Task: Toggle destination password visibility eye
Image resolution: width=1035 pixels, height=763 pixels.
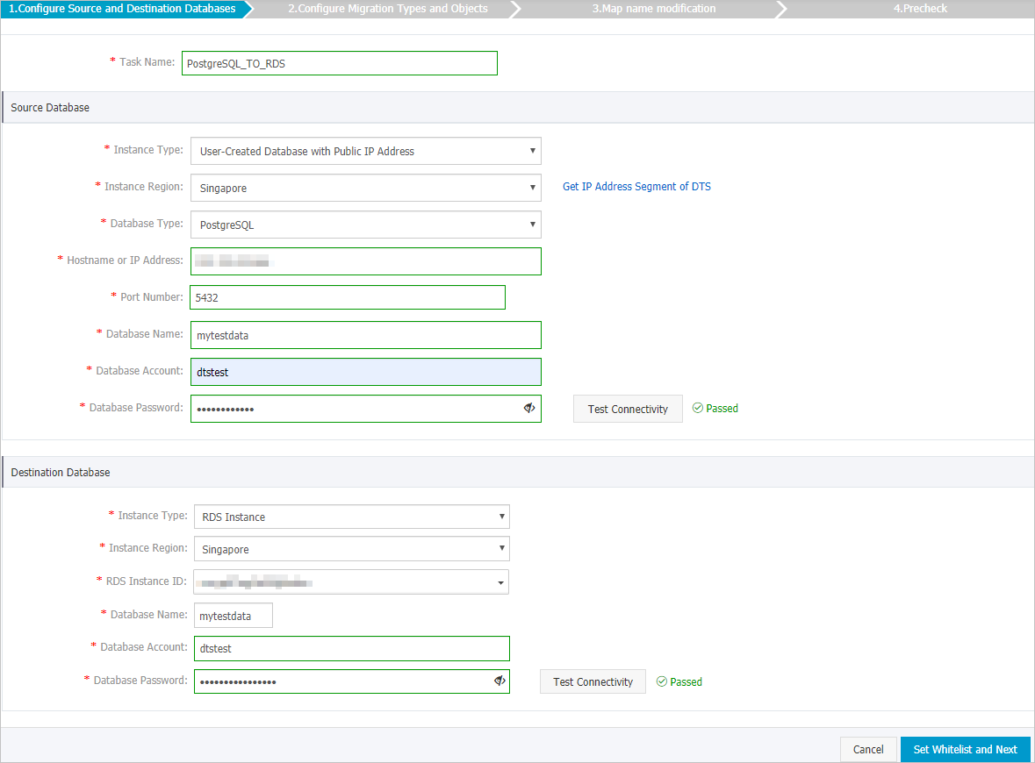Action: coord(500,681)
